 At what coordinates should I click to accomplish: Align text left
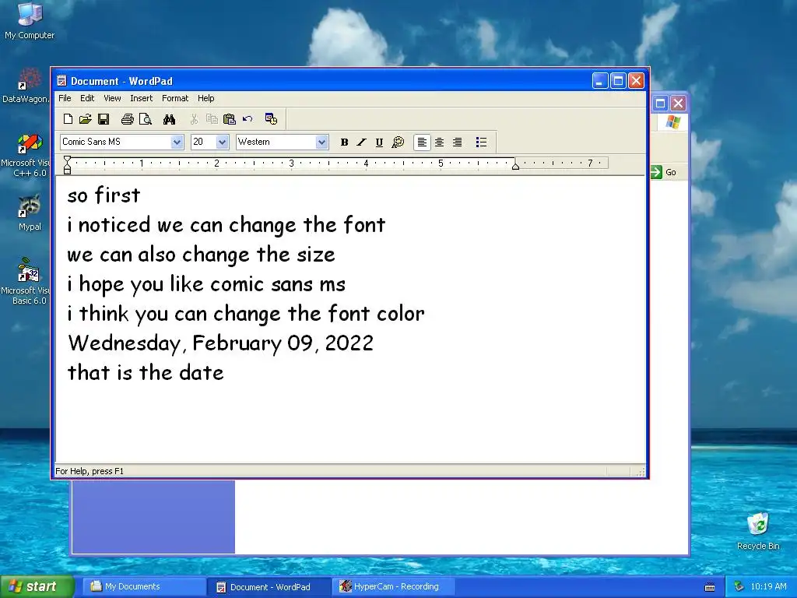click(x=422, y=142)
